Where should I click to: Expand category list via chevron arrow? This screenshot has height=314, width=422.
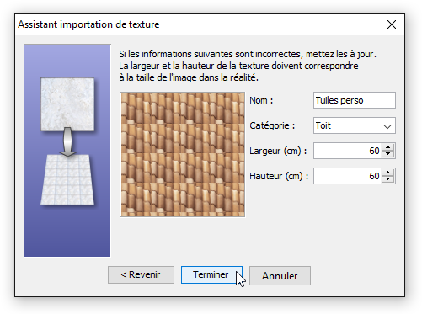(x=387, y=126)
